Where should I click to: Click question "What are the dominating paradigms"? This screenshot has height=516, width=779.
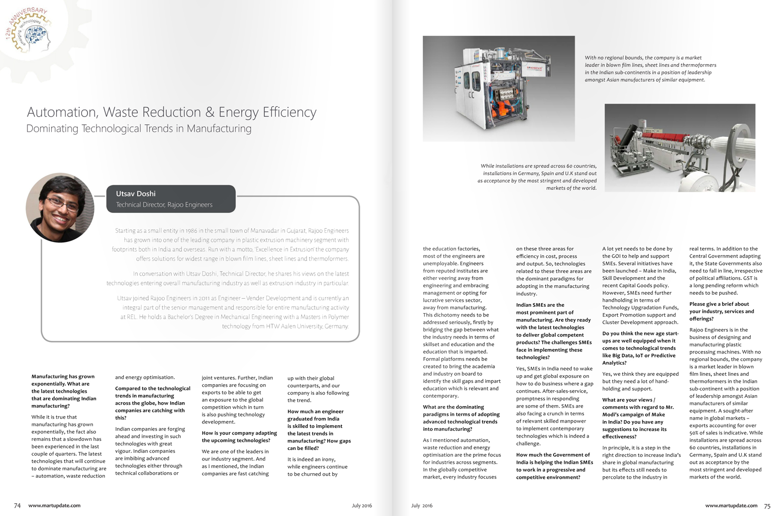coord(461,418)
